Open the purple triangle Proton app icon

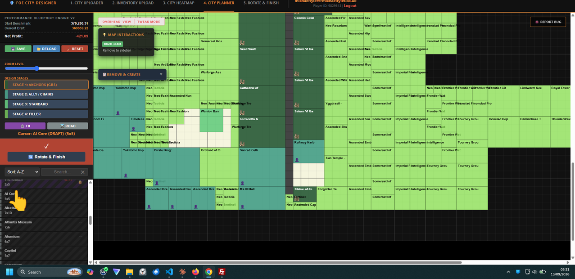pos(117,272)
